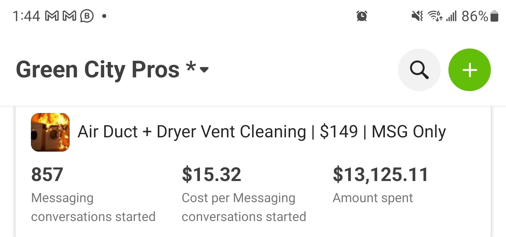506x237 pixels.
Task: Tap the Wi-Fi status icon
Action: (435, 16)
